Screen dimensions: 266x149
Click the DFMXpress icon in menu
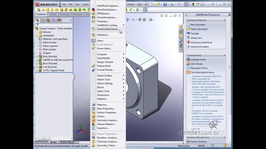click(x=94, y=14)
